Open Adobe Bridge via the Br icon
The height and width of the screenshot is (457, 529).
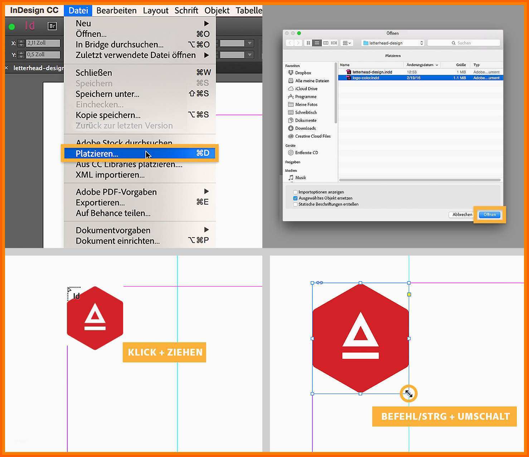(52, 26)
